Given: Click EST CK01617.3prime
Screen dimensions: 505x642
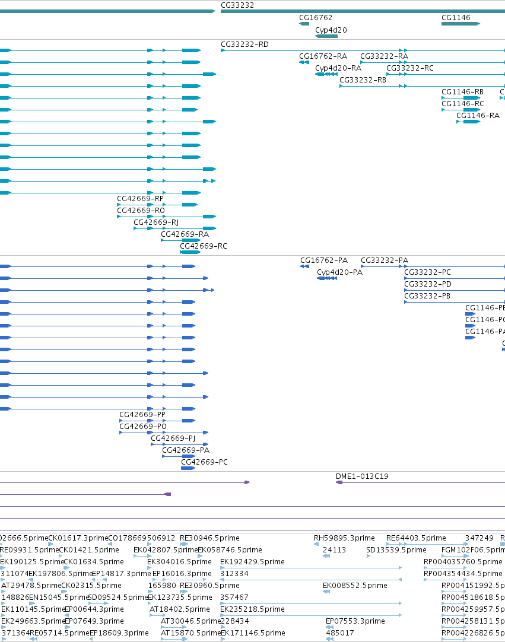Looking at the screenshot, I should (78, 538).
